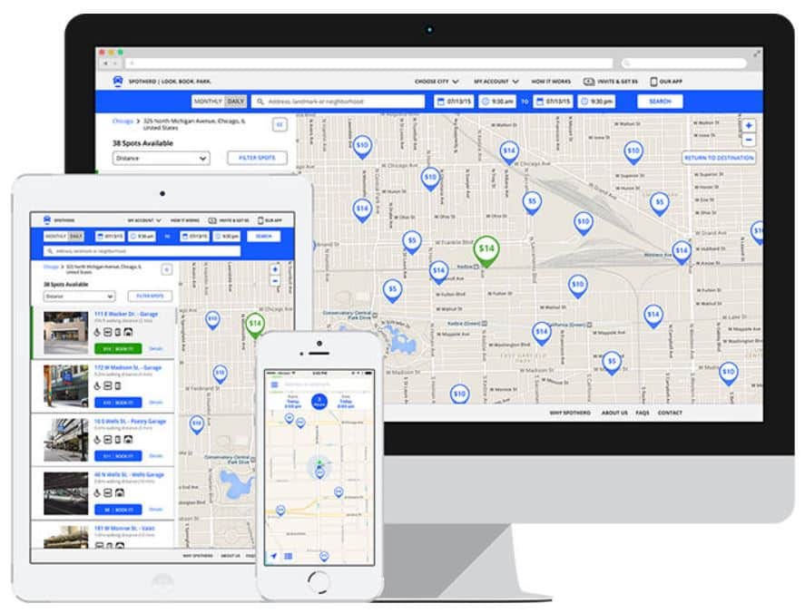Screen dimensions: 805x613
Task: Click the desktop Search button
Action: coord(660,102)
